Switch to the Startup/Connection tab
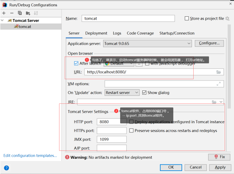Image resolution: width=234 pixels, height=174 pixels. [x=177, y=33]
